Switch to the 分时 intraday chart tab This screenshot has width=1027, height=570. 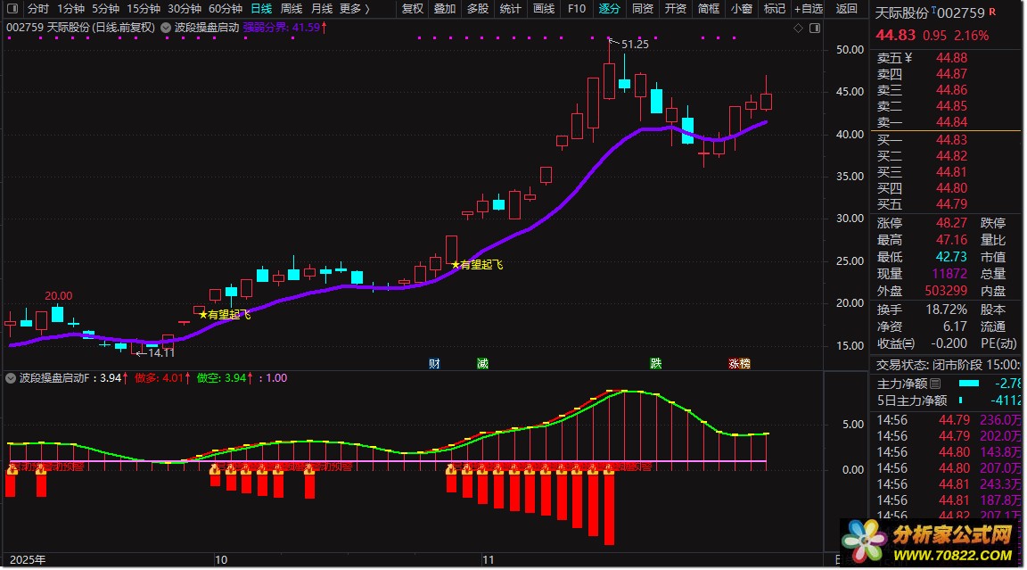(x=38, y=9)
